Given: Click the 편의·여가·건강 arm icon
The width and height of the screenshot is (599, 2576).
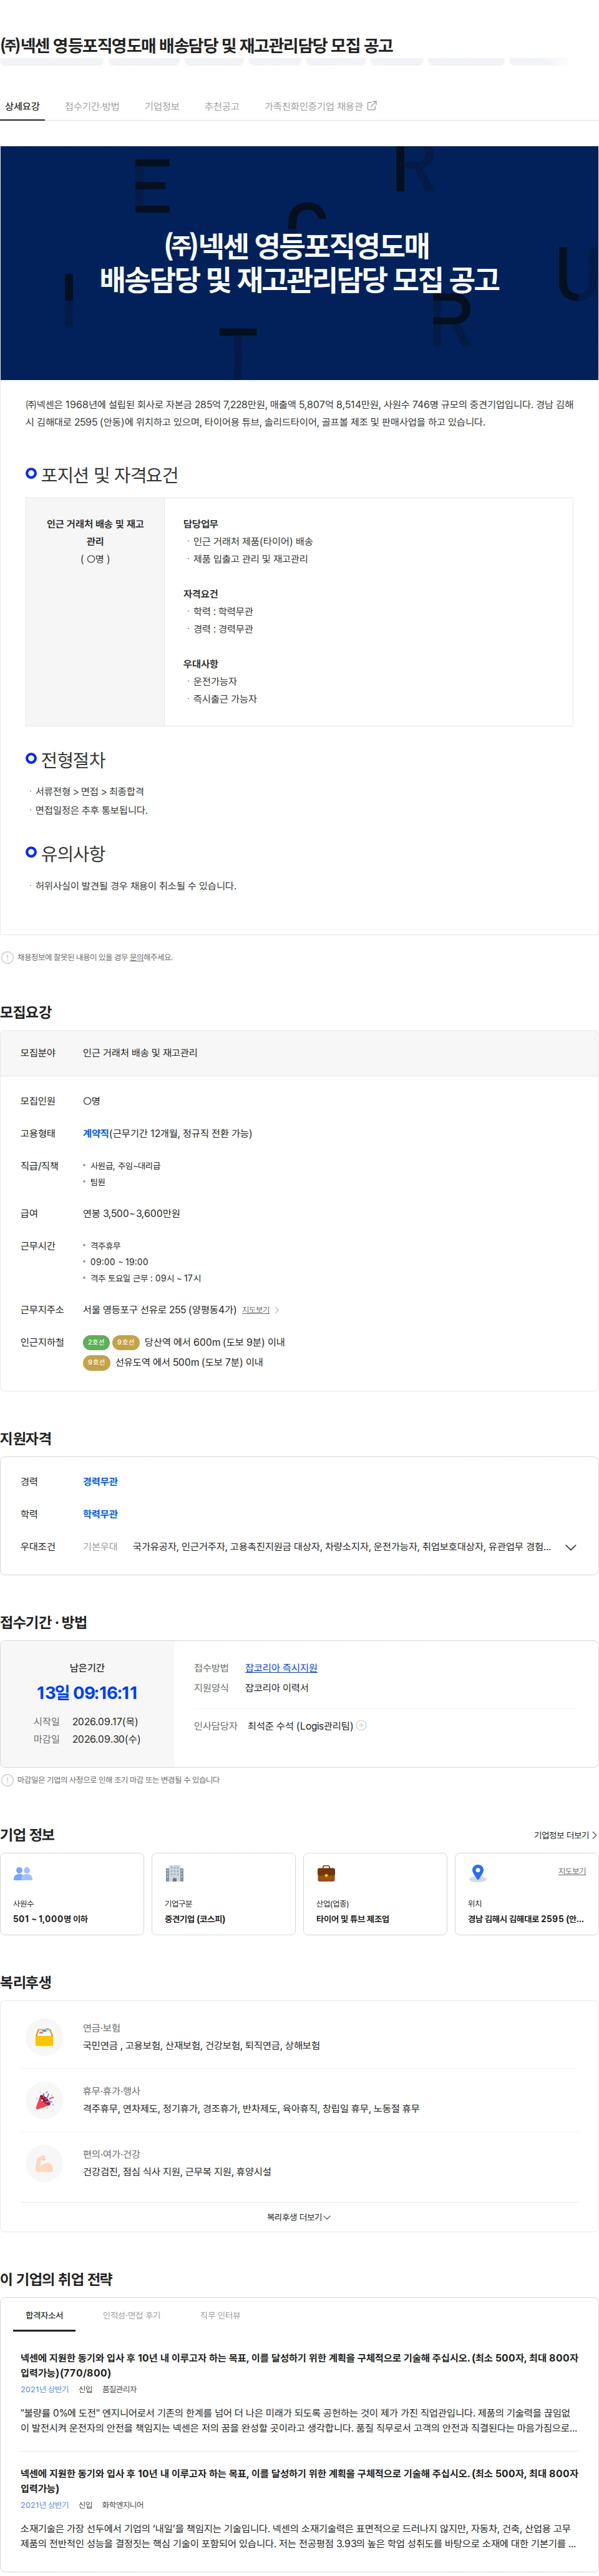Looking at the screenshot, I should pos(44,2163).
